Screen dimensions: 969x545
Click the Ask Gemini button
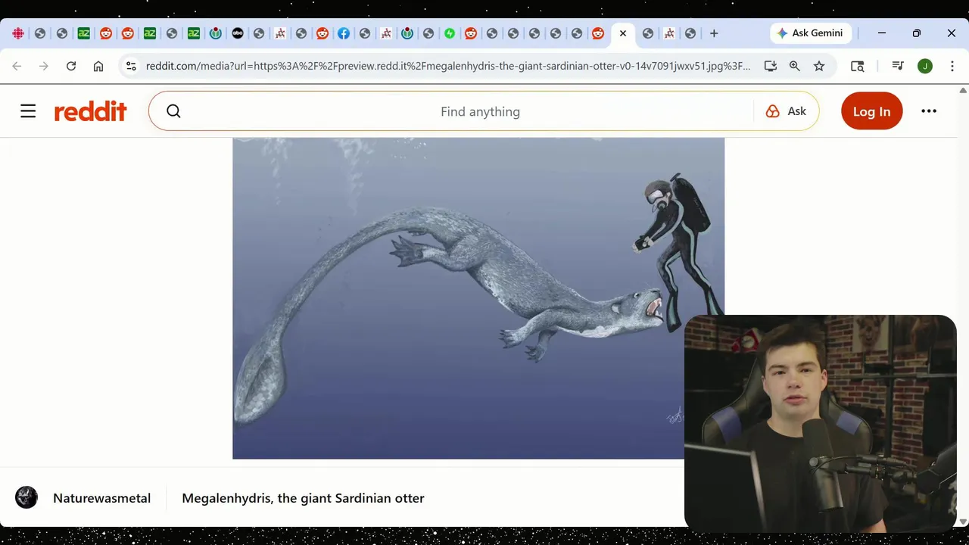(x=811, y=33)
